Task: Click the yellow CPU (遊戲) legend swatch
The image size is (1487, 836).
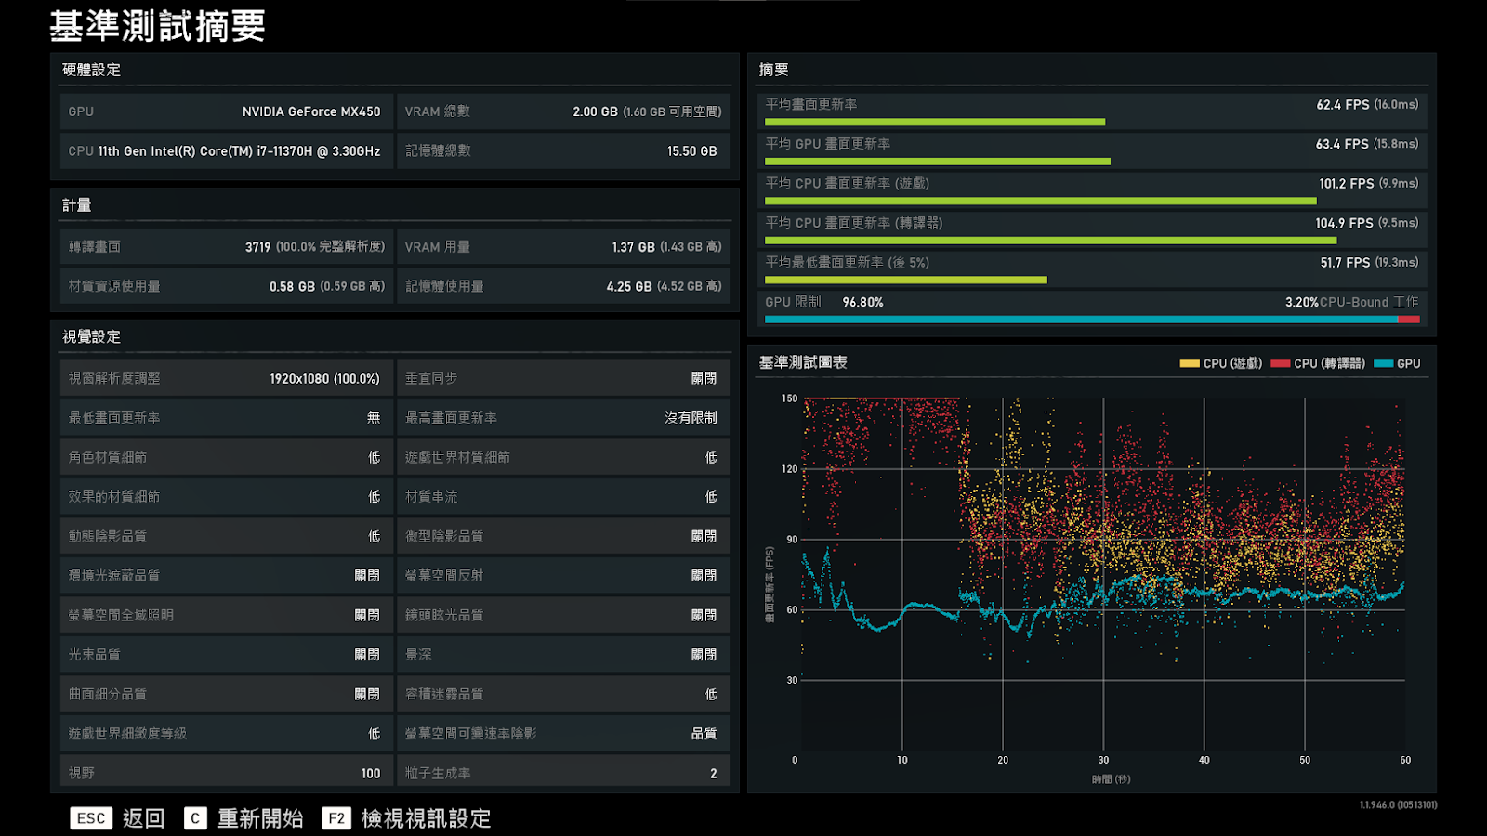Action: 1190,363
